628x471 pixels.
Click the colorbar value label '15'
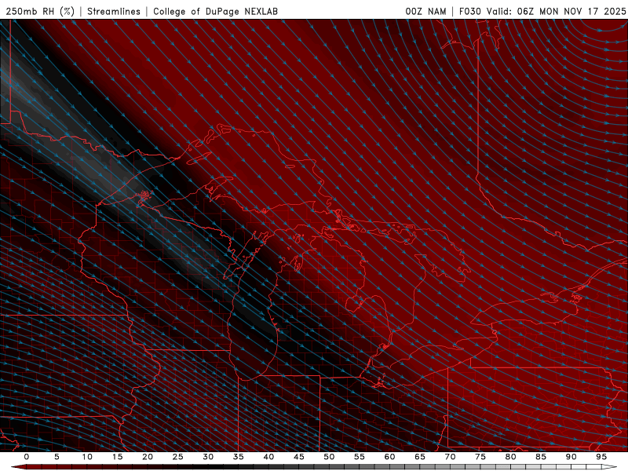point(117,457)
